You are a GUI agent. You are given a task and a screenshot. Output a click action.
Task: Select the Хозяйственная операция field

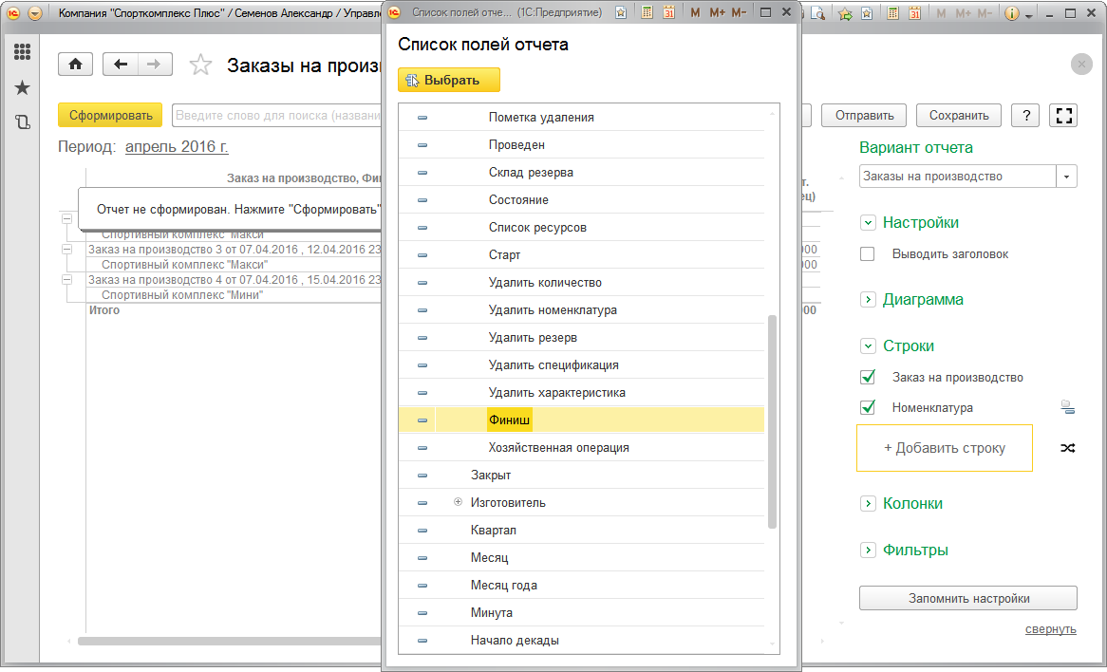(x=558, y=447)
